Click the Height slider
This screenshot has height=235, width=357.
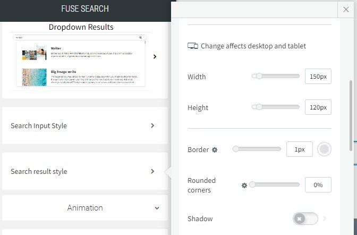tap(276, 107)
